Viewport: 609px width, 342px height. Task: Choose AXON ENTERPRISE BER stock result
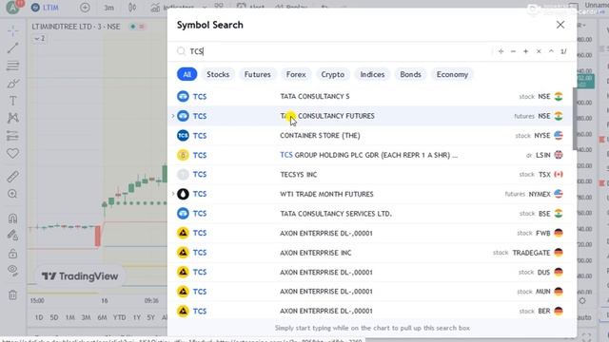370,311
